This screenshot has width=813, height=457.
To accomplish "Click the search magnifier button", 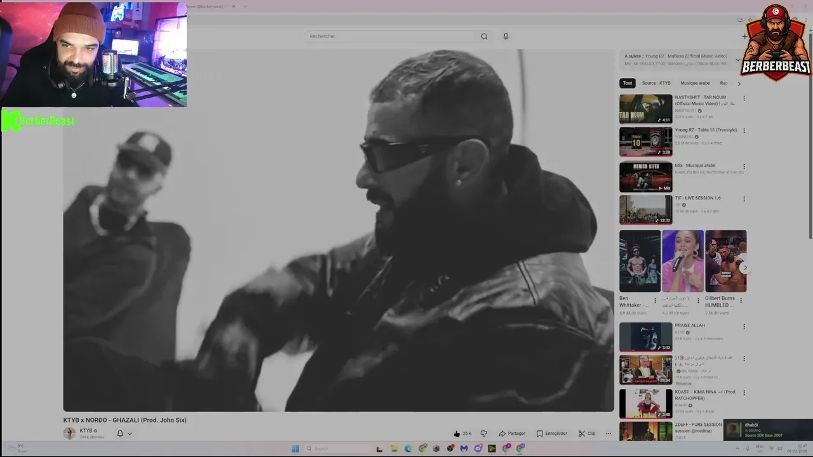I will [484, 36].
